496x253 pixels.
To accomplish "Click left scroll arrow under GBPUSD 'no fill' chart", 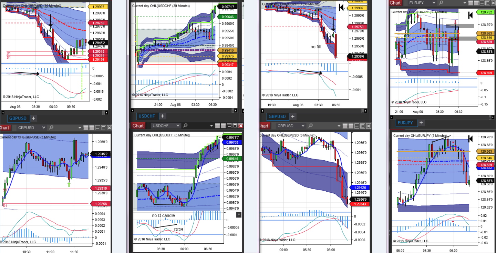I will pyautogui.click(x=262, y=111).
